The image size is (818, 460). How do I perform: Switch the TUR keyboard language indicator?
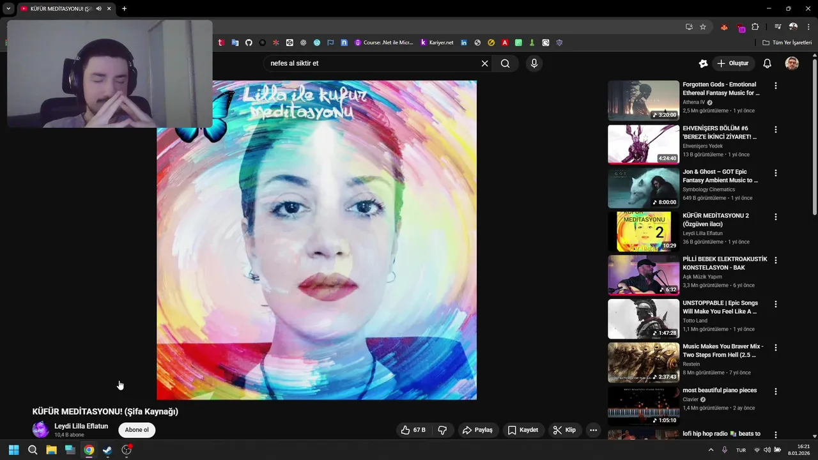(741, 450)
